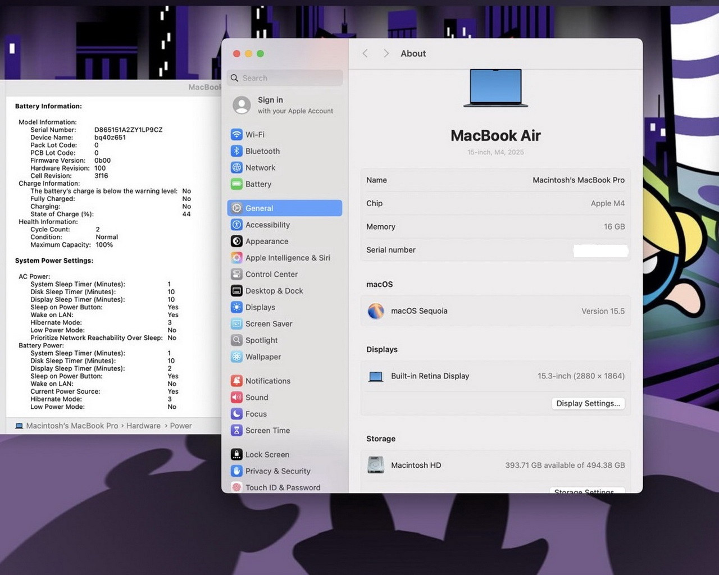This screenshot has height=575, width=719.
Task: Sign in with your Apple Account
Action: click(285, 105)
